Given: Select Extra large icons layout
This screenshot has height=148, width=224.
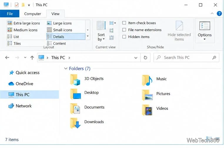Looking at the screenshot, I should coord(24,23).
